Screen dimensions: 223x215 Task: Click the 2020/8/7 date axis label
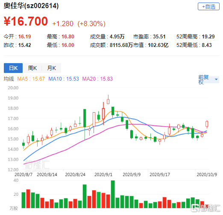click(23, 174)
